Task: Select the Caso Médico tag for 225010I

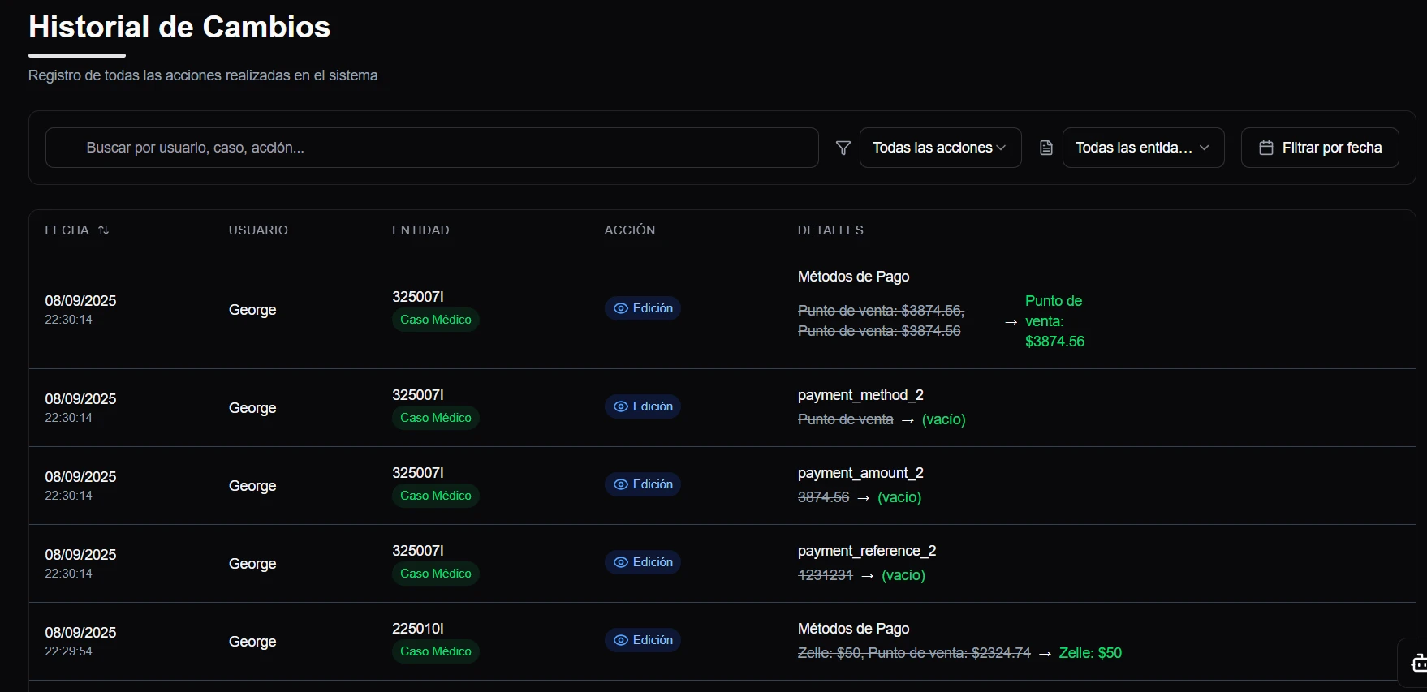Action: click(x=435, y=651)
